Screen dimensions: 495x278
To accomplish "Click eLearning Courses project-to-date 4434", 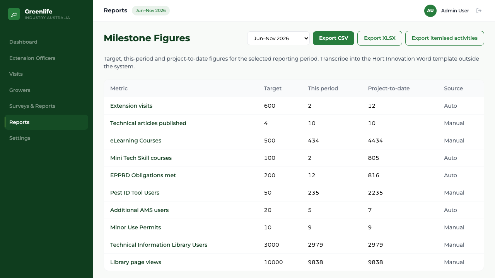I will pyautogui.click(x=376, y=141).
